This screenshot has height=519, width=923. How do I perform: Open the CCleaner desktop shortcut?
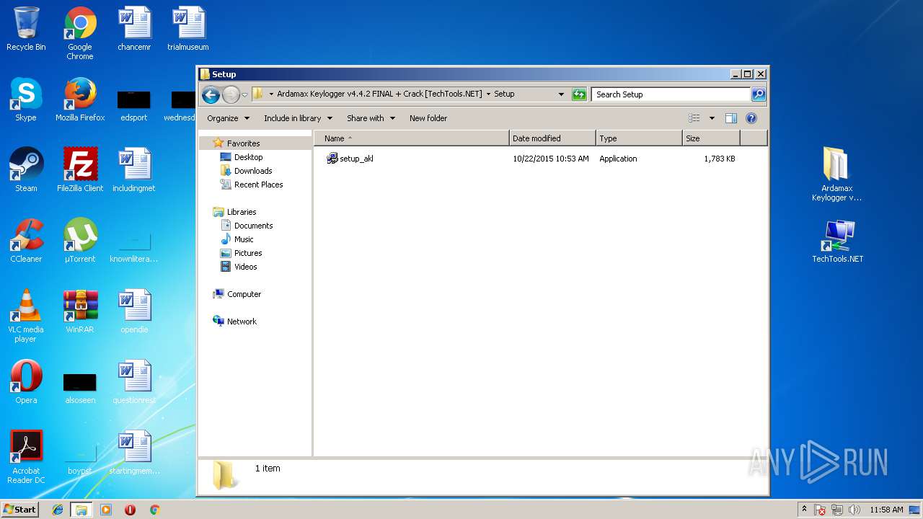point(26,241)
